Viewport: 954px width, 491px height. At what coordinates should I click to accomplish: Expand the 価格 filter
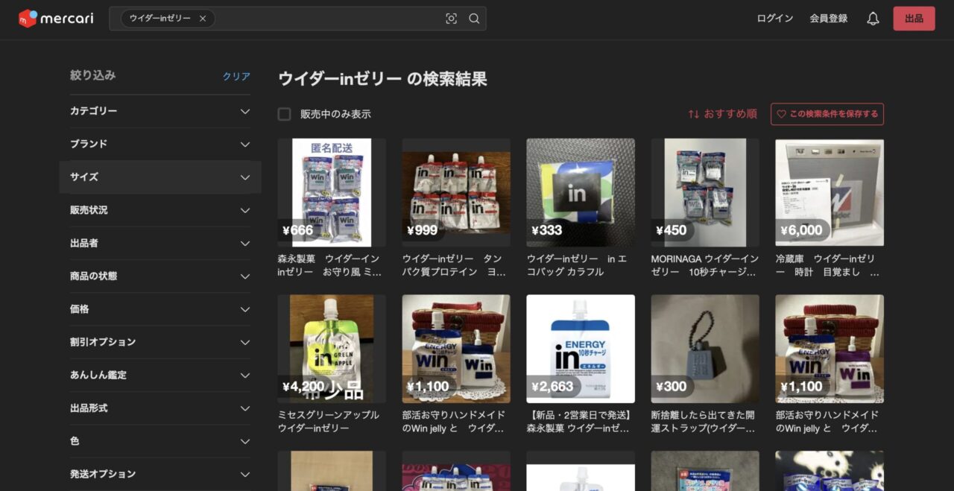point(160,309)
